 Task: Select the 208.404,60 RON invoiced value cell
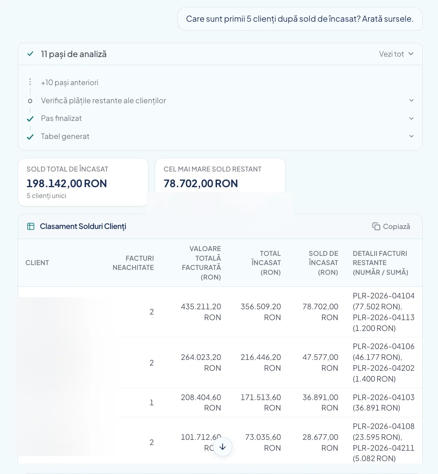201,402
